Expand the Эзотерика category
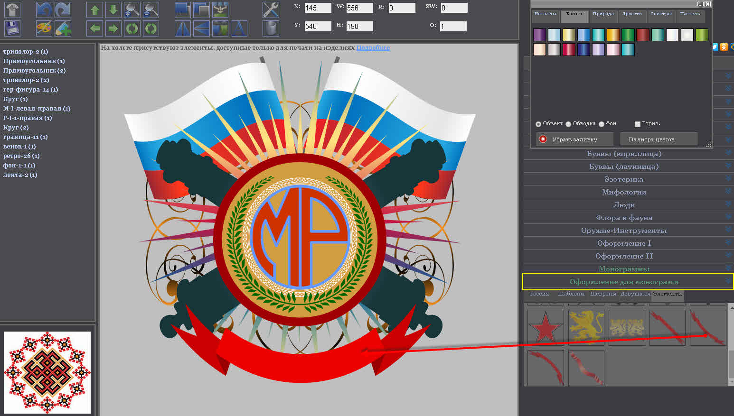 tap(629, 179)
